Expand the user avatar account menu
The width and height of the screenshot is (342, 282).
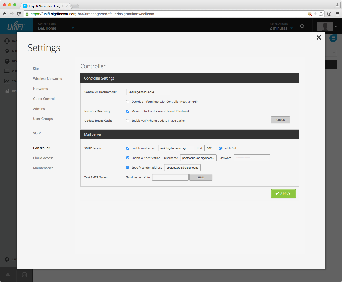coord(336,26)
